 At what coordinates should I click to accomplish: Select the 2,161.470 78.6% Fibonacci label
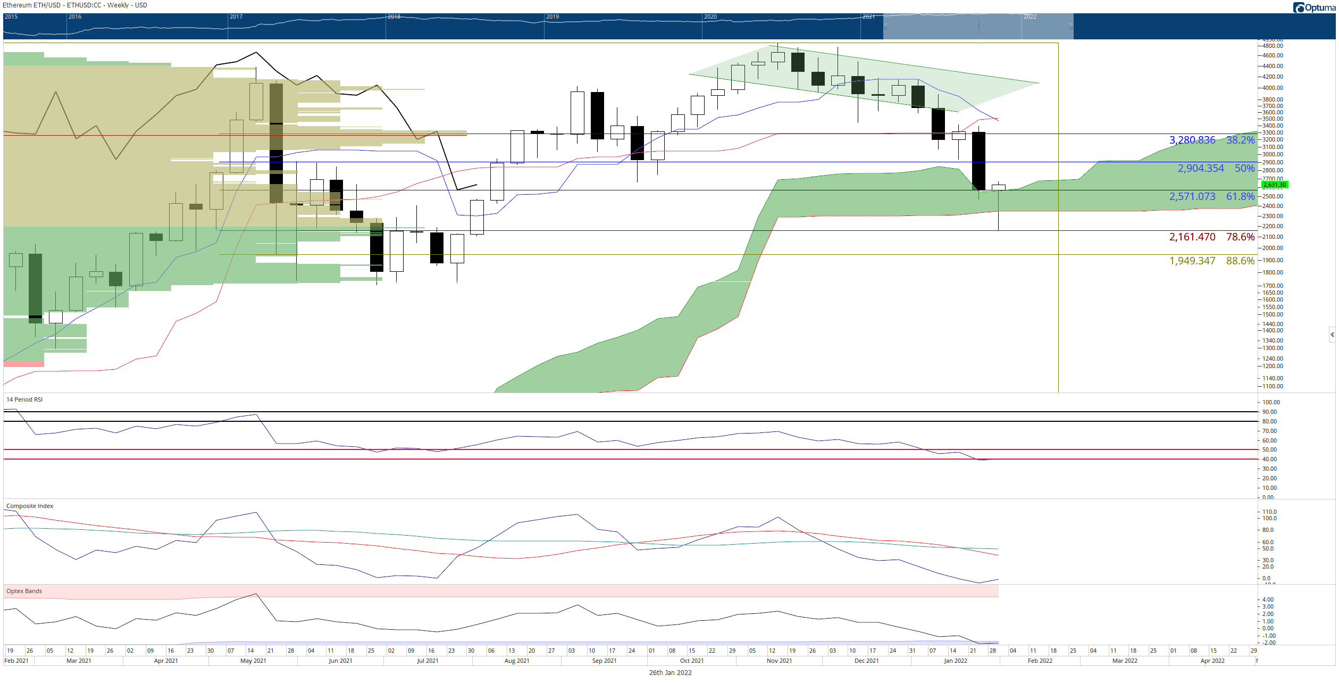pos(1212,237)
